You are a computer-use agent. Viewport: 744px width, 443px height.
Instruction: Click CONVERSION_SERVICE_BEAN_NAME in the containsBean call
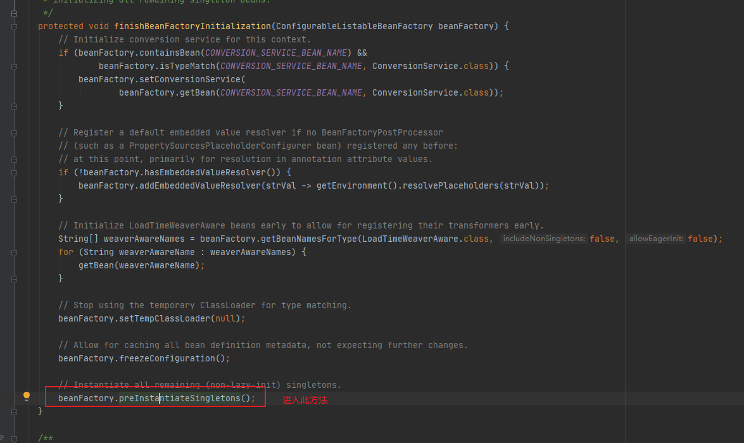(276, 53)
